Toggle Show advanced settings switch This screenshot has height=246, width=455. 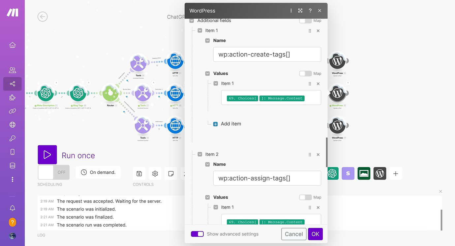pos(197,234)
